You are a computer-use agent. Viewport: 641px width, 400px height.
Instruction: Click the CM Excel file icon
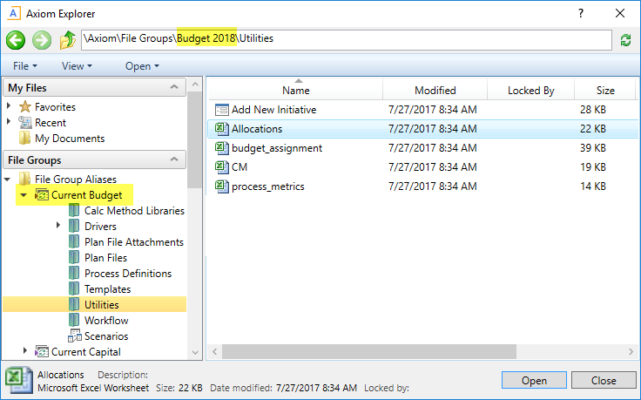coord(221,167)
